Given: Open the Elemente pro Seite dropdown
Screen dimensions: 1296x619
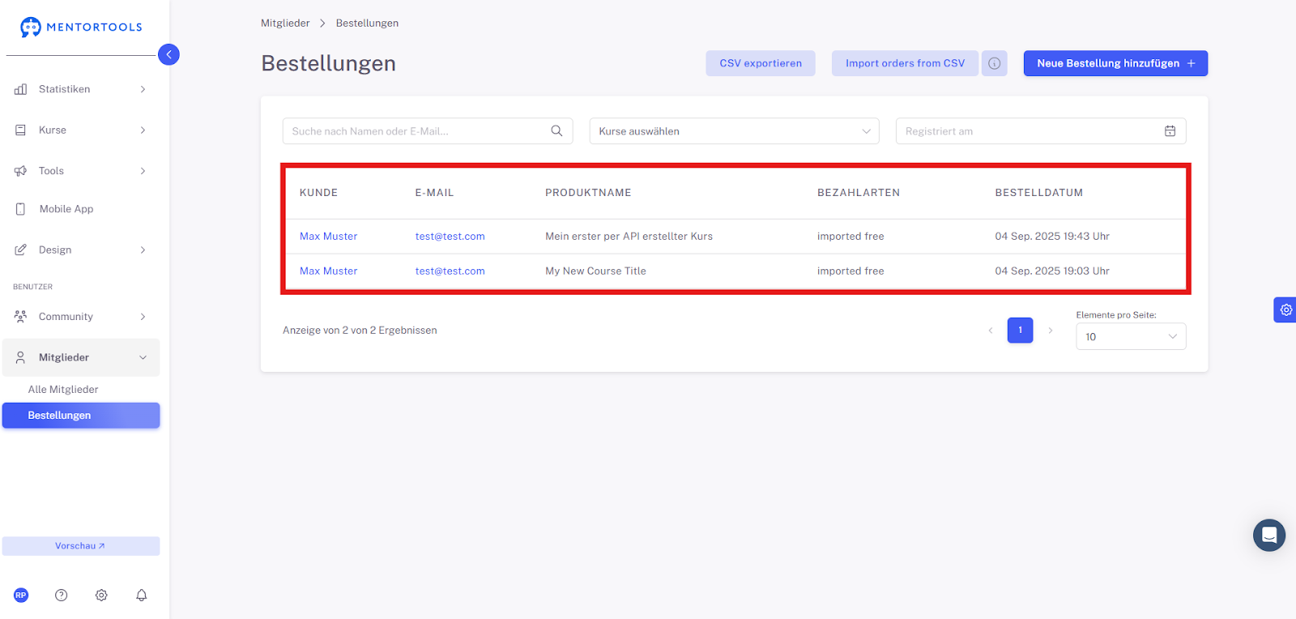Looking at the screenshot, I should pyautogui.click(x=1131, y=336).
